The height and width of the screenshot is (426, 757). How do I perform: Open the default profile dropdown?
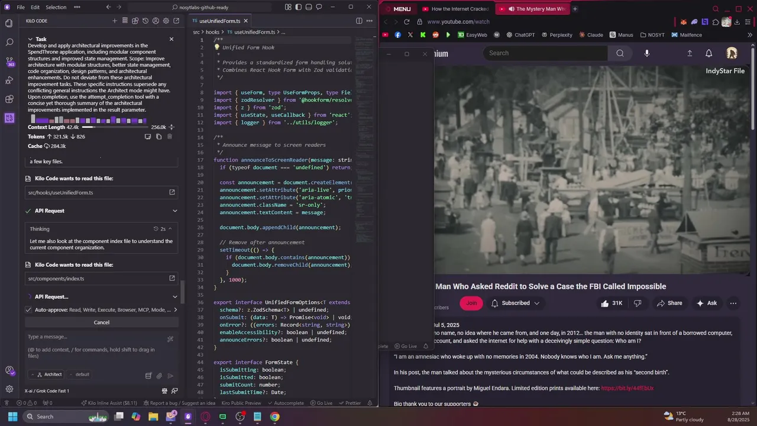coord(80,375)
